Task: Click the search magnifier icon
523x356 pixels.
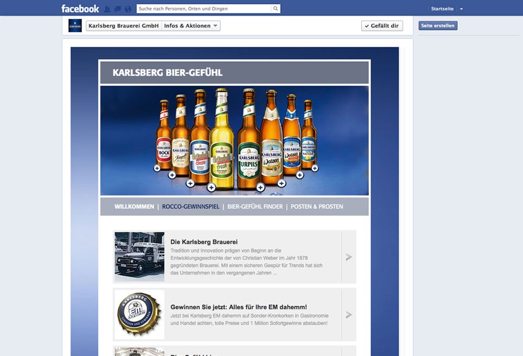Action: click(275, 9)
